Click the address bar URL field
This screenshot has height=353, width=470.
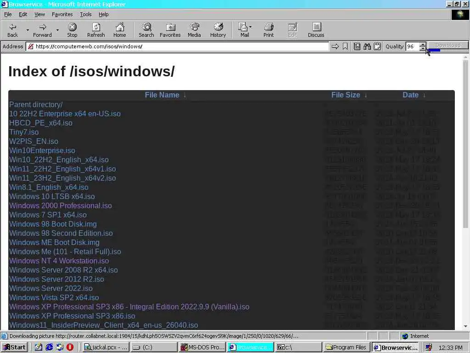[178, 46]
